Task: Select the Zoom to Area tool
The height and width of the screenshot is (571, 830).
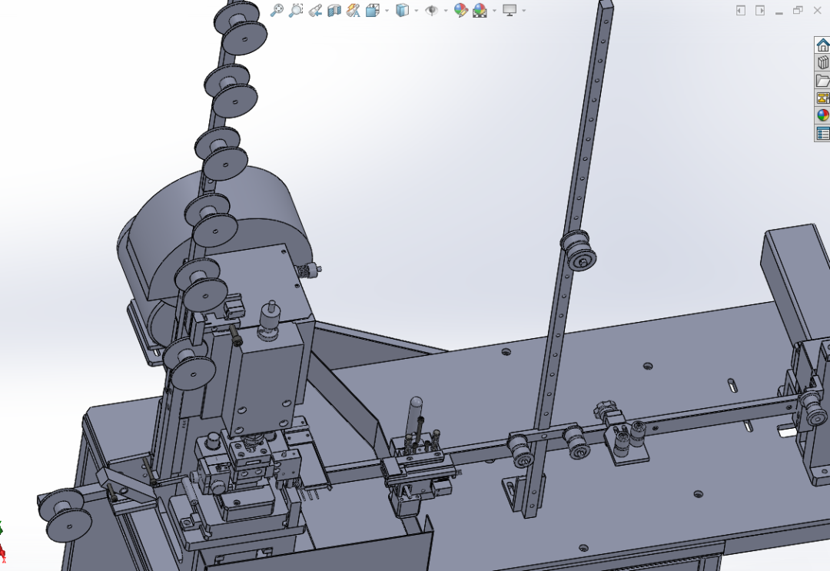Action: click(x=295, y=10)
